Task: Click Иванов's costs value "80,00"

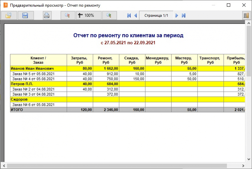Action: [x=87, y=69]
